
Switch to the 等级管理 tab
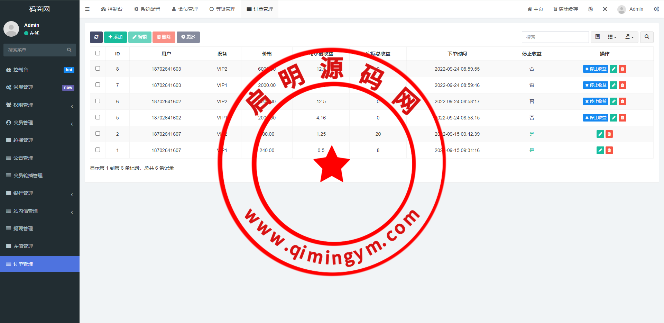pyautogui.click(x=222, y=9)
